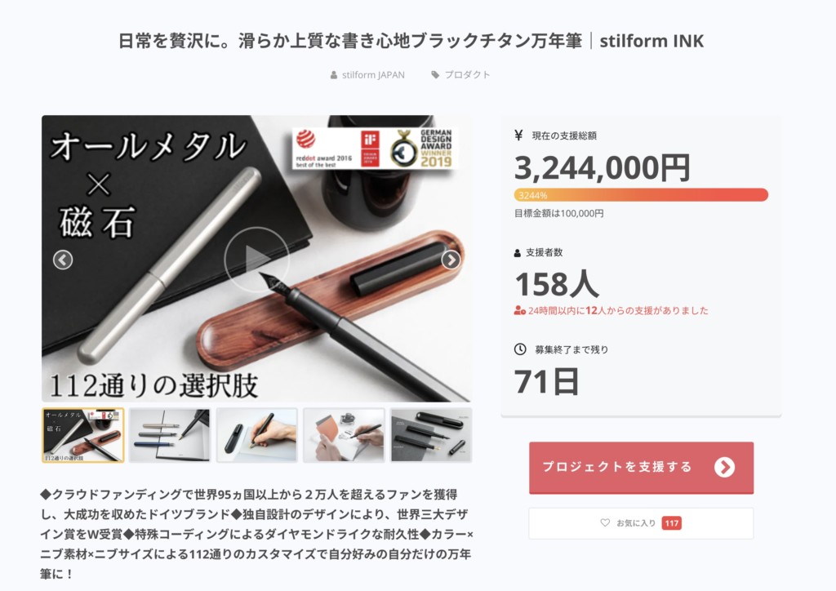The height and width of the screenshot is (591, 836).
Task: Select the fifth thumbnail of black pens
Action: (431, 435)
